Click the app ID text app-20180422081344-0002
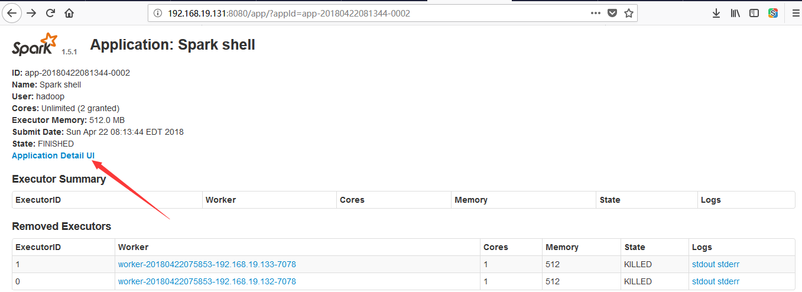 77,73
